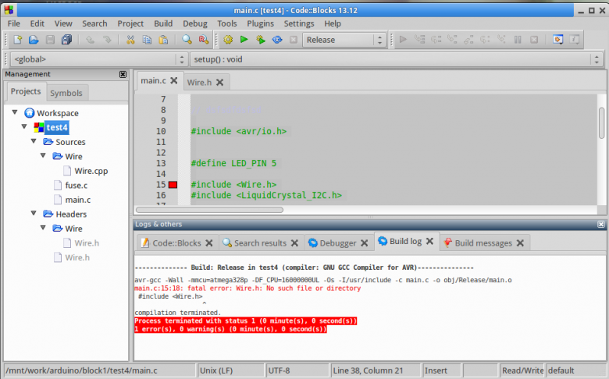This screenshot has width=609, height=379.
Task: Click the Rebuild blue arrows icon
Action: tap(277, 40)
